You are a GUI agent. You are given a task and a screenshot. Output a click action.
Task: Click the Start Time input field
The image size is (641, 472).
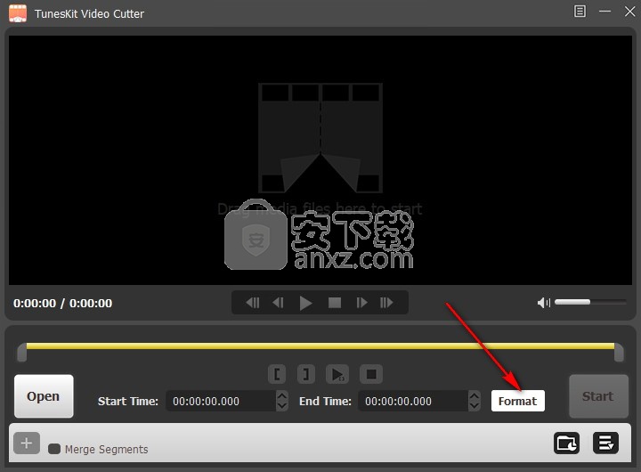[x=221, y=401]
